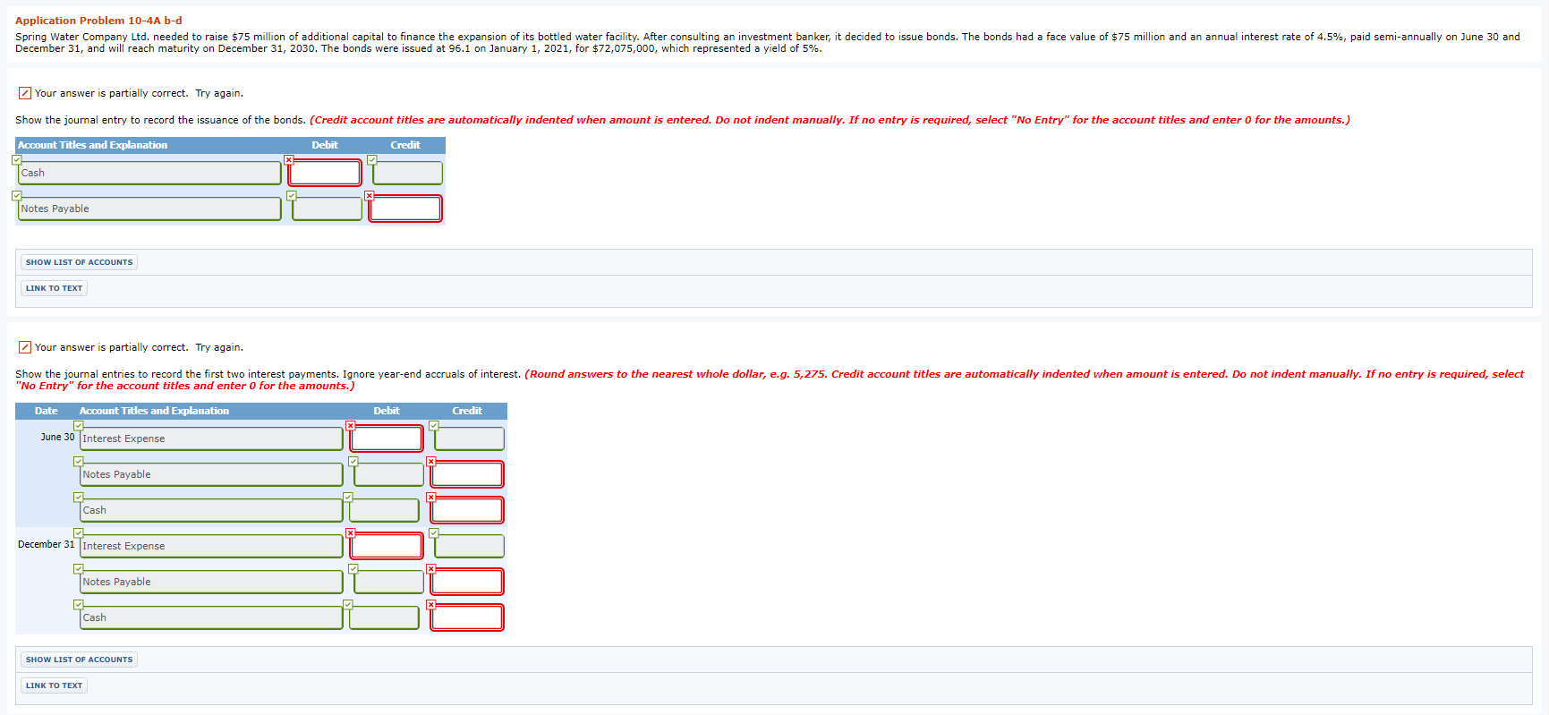This screenshot has height=715, width=1549.
Task: Click the December 31 Interest Expense debit field
Action: click(387, 546)
